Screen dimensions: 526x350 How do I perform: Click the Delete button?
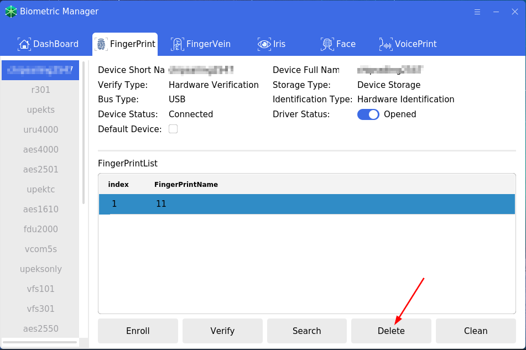391,331
